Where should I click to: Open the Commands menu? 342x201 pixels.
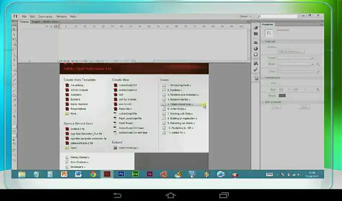click(45, 17)
